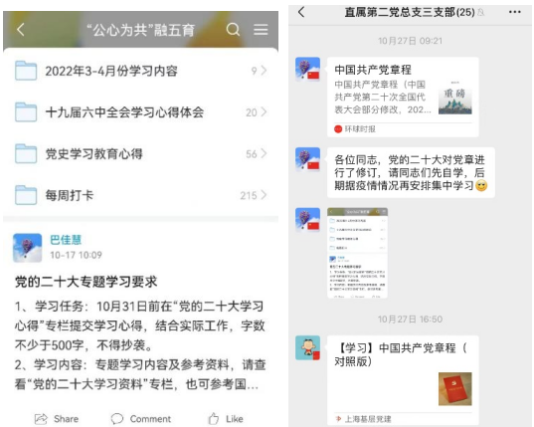Open the 巴佳慧 author name link

point(66,240)
